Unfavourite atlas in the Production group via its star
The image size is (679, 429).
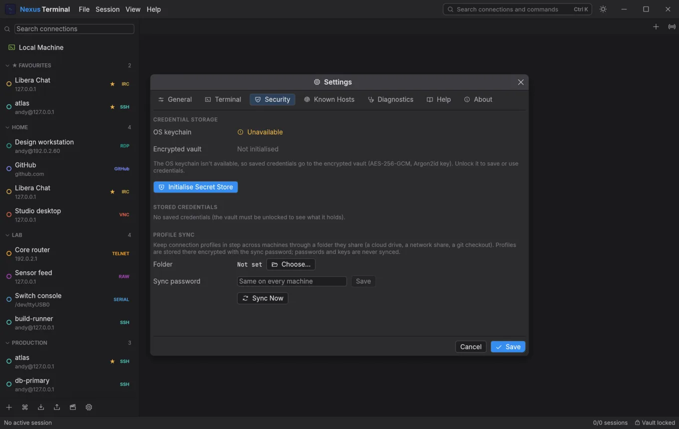pyautogui.click(x=112, y=362)
